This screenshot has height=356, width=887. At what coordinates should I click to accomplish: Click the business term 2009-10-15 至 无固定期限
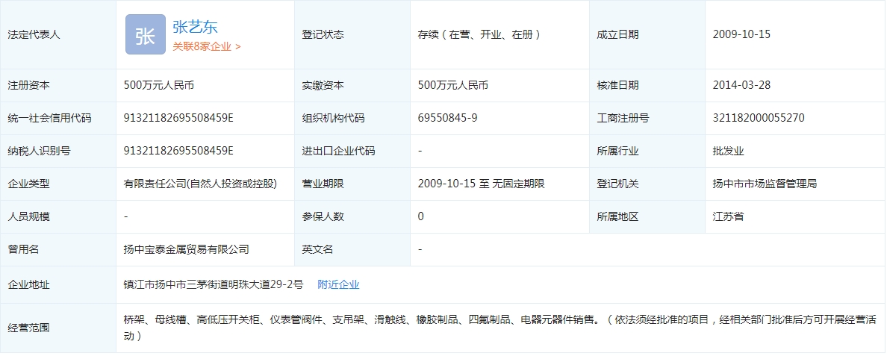[481, 184]
